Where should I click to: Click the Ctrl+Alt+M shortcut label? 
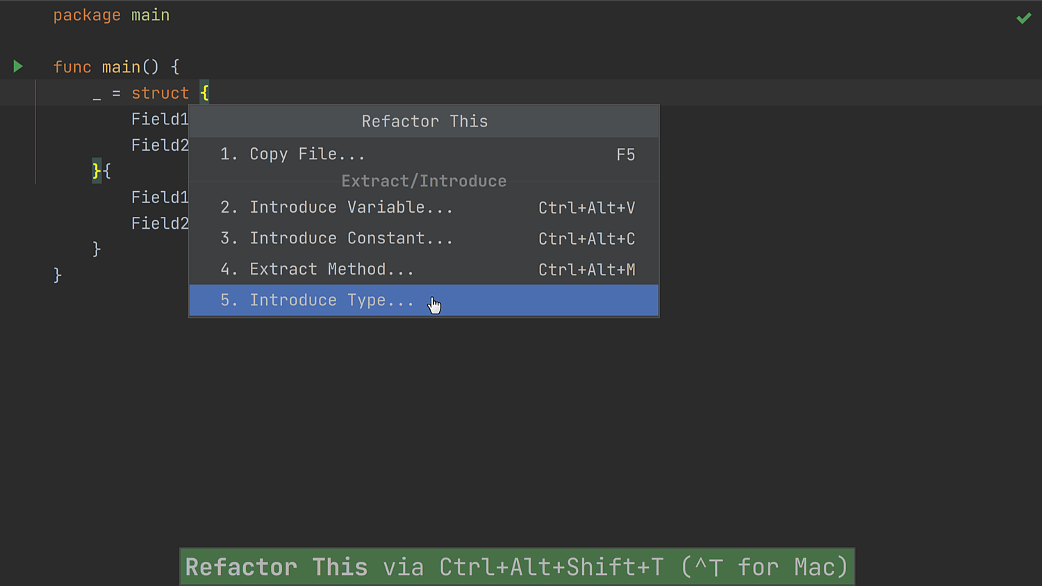coord(586,270)
